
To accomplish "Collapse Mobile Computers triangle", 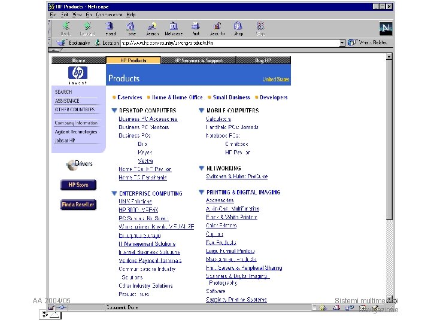I will click(202, 111).
